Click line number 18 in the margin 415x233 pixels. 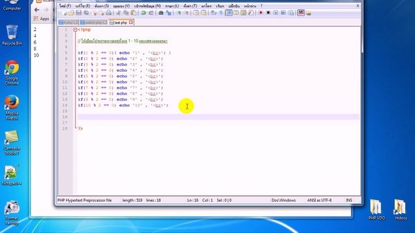click(65, 128)
